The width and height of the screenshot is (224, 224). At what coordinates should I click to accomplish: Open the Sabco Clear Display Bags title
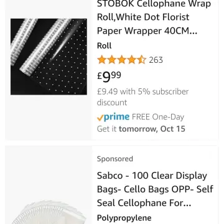[x=155, y=189]
